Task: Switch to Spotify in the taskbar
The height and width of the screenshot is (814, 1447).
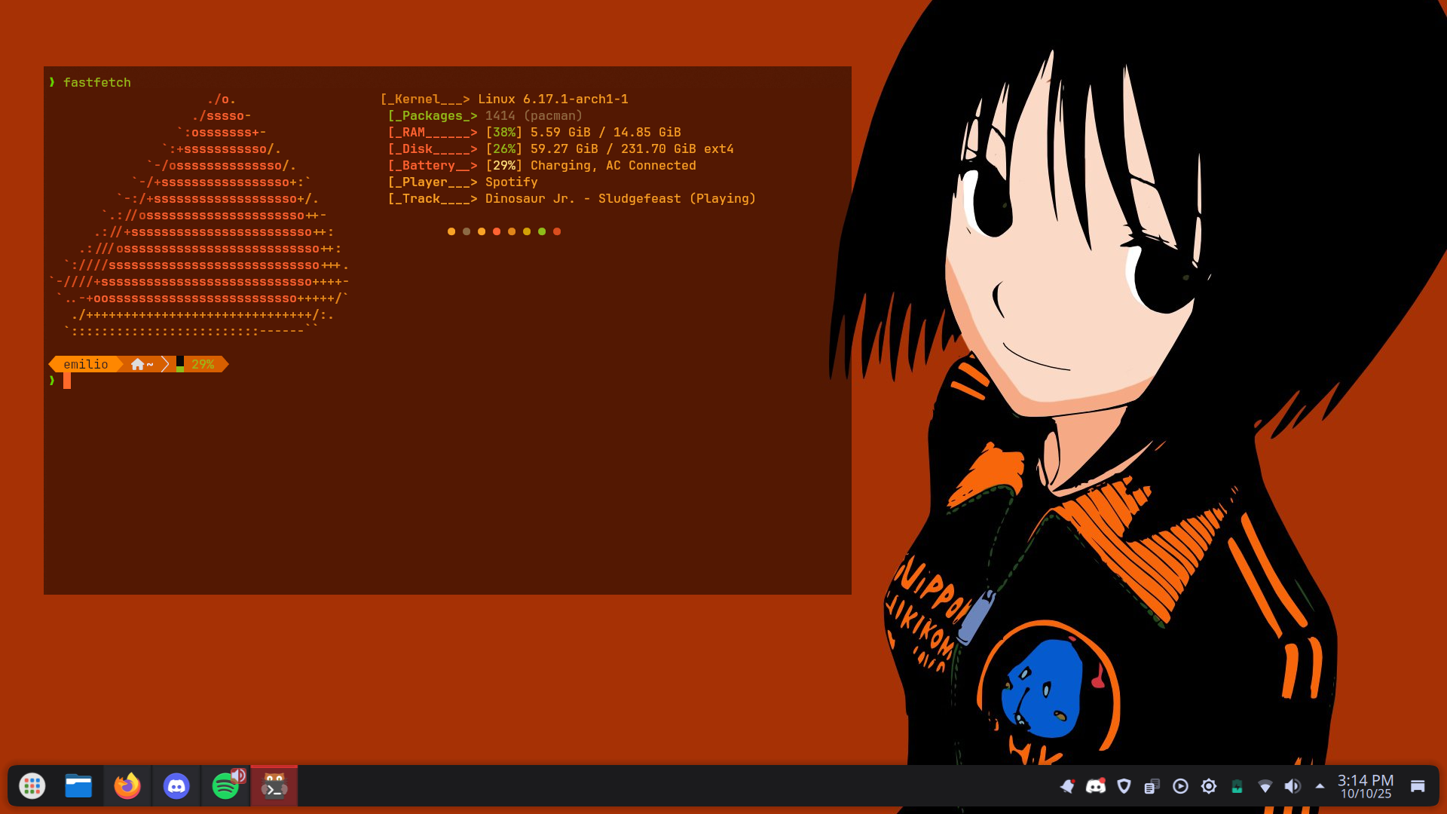Action: 225,787
